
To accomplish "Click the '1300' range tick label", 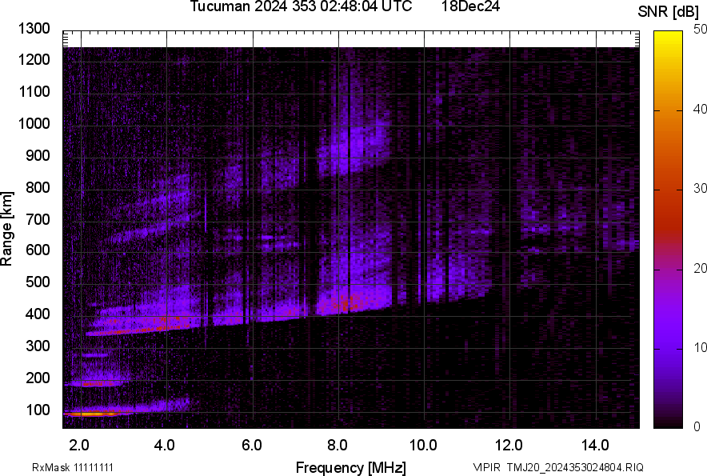I will (34, 29).
